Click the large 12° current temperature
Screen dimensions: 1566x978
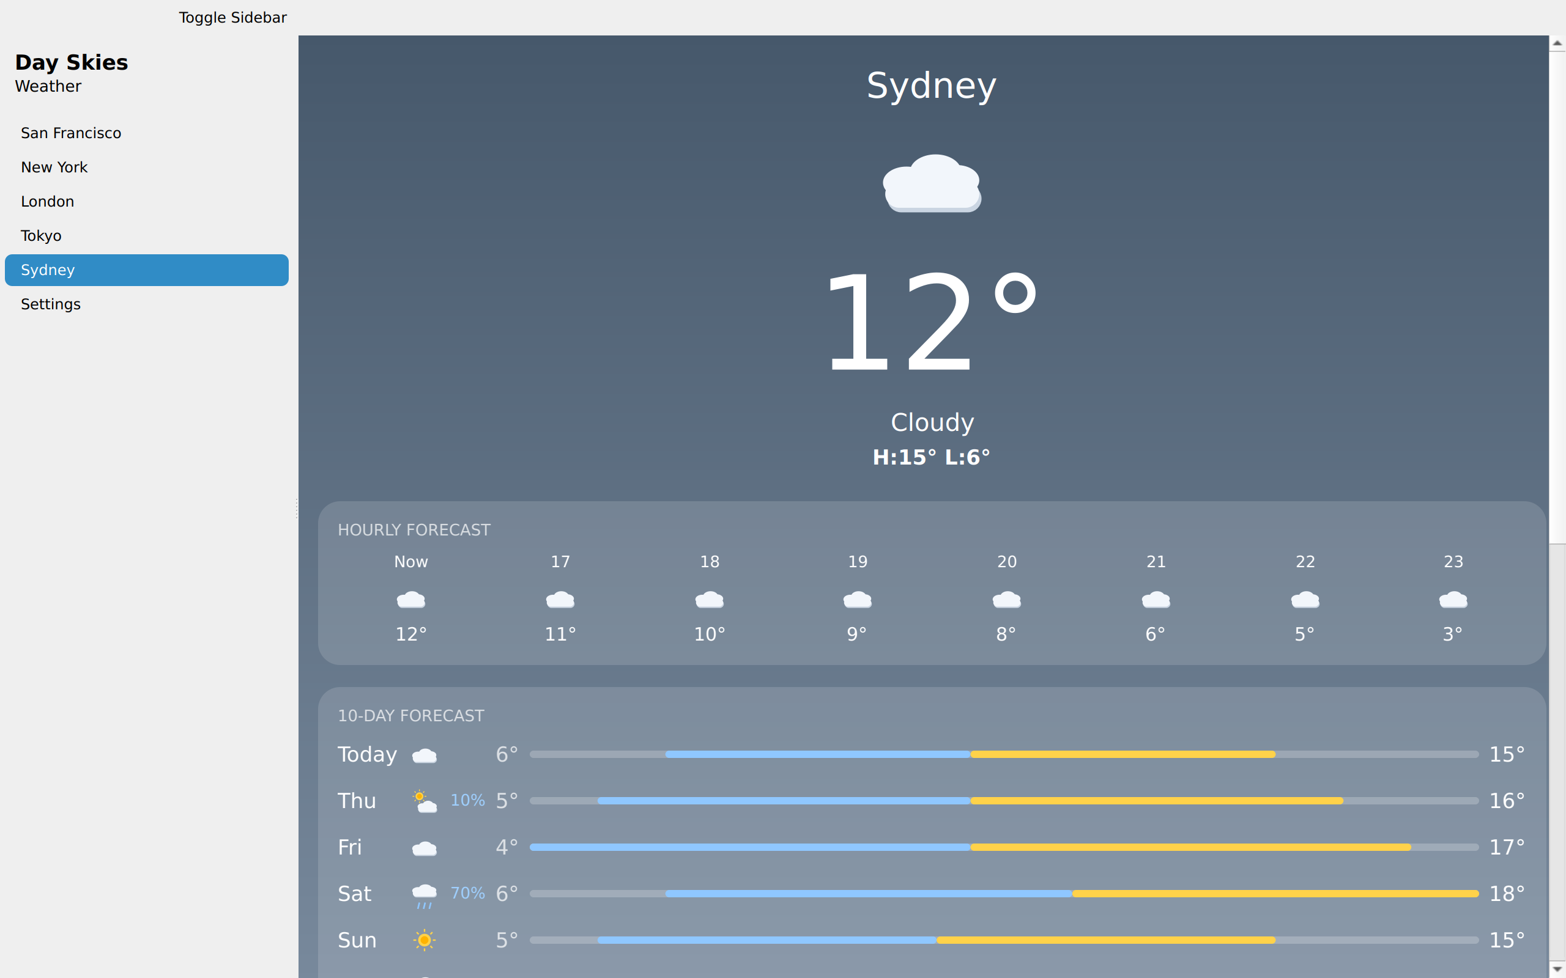(932, 321)
